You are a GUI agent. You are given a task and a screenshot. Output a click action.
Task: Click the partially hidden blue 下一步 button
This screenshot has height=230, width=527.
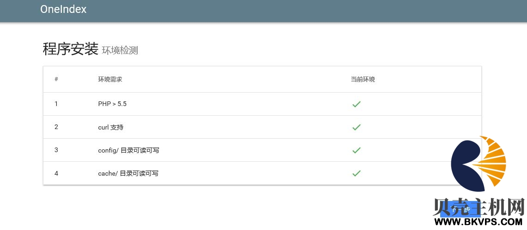[x=461, y=209]
